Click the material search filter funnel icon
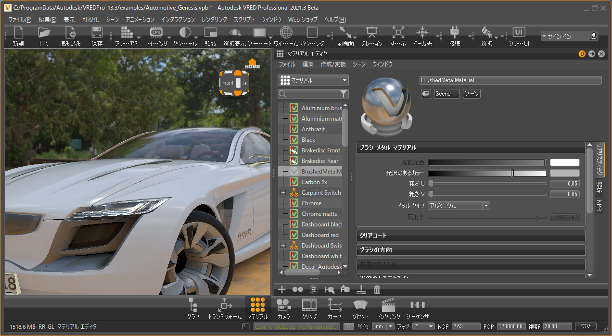Viewport: 612px width, 336px height. [344, 94]
